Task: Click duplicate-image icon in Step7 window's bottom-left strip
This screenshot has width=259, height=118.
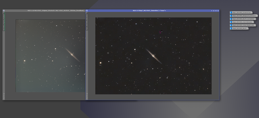Action: coord(87,97)
